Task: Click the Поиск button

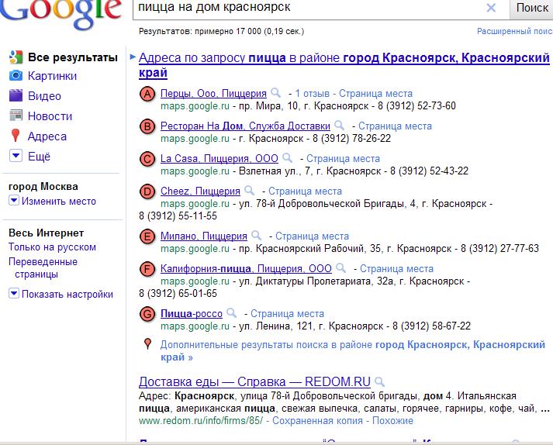Action: click(531, 8)
